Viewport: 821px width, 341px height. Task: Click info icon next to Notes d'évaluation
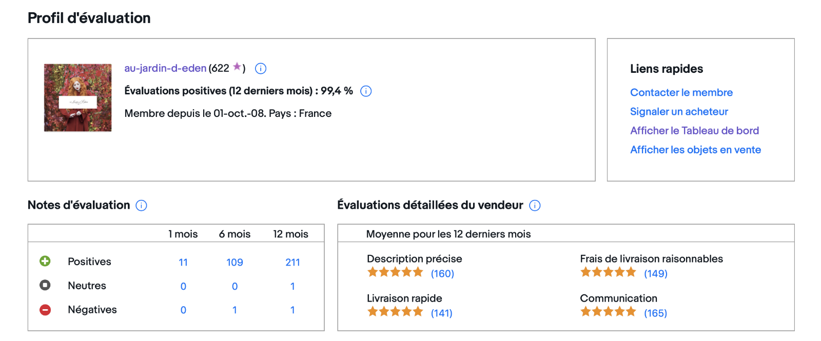point(141,206)
